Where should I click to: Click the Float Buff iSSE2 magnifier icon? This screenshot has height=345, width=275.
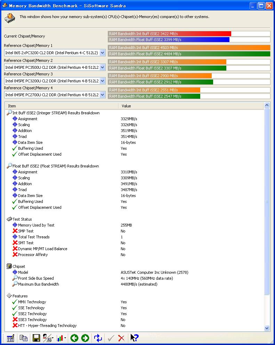9,166
